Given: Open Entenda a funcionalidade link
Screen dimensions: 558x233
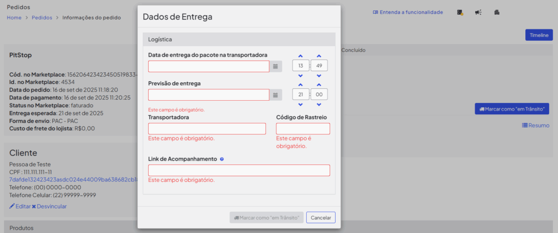Looking at the screenshot, I should pos(408,12).
